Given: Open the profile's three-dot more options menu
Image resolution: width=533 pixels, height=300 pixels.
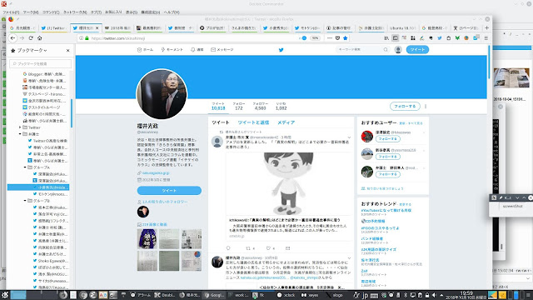Looking at the screenshot, I should tap(426, 107).
